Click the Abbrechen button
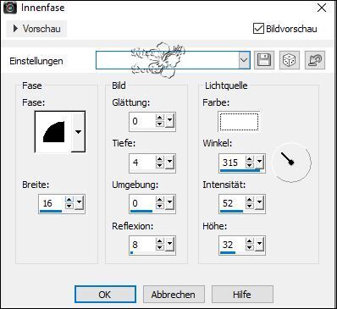Viewport: 337px width, 309px height. [174, 295]
